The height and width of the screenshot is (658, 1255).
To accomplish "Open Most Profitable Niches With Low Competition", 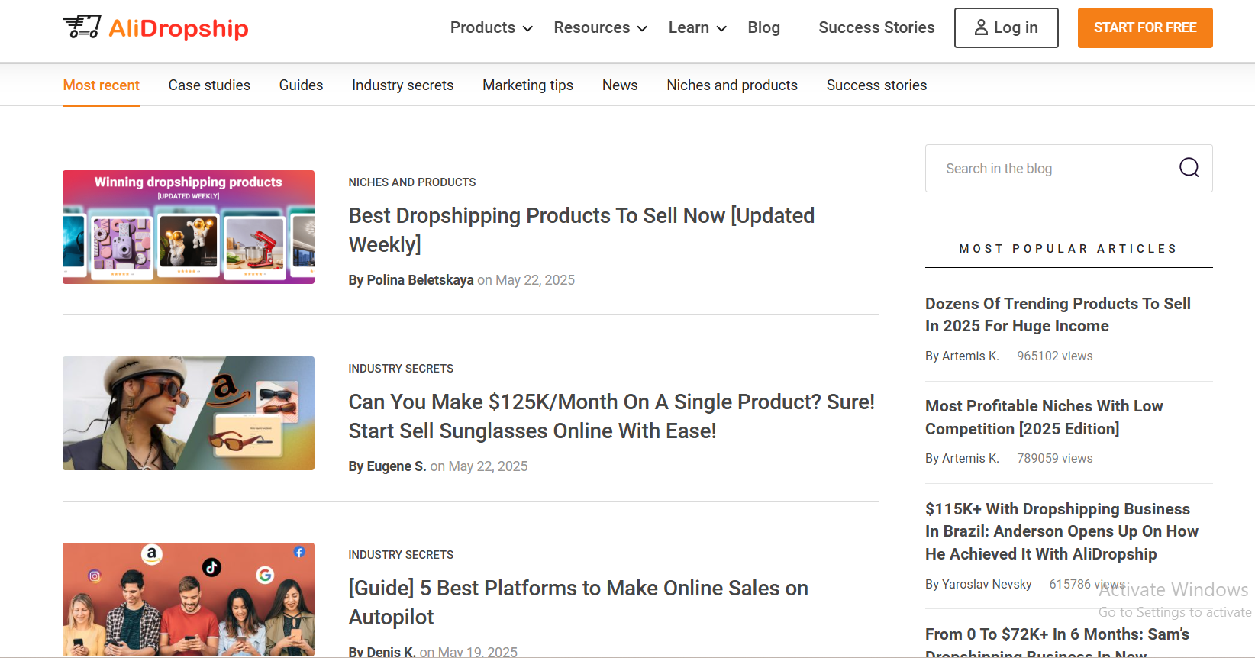I will tap(1044, 418).
